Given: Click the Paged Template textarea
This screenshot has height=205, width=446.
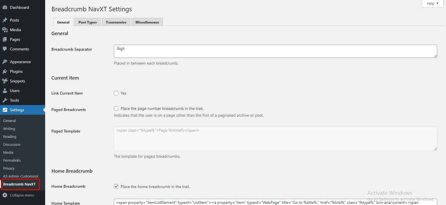Looking at the screenshot, I should click(x=275, y=139).
